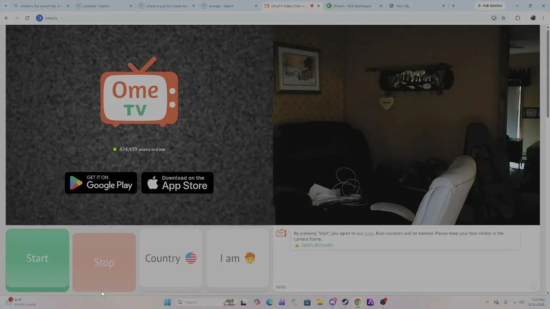This screenshot has height=309, width=550.
Task: Click the local webcam preview
Action: click(x=406, y=125)
